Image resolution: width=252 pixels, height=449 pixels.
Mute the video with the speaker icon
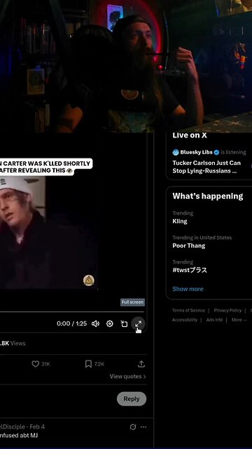pyautogui.click(x=95, y=323)
